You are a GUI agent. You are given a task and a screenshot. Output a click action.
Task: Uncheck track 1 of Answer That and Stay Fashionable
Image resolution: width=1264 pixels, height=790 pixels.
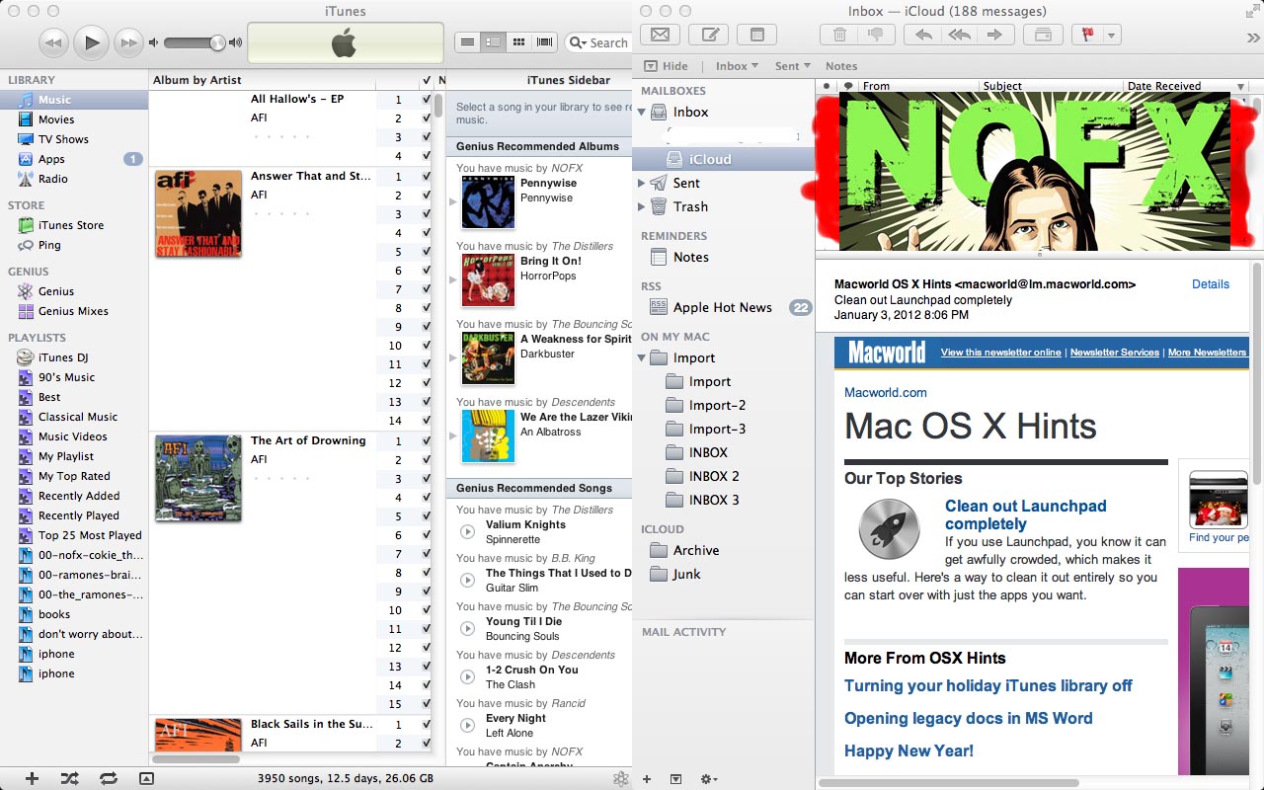[427, 177]
